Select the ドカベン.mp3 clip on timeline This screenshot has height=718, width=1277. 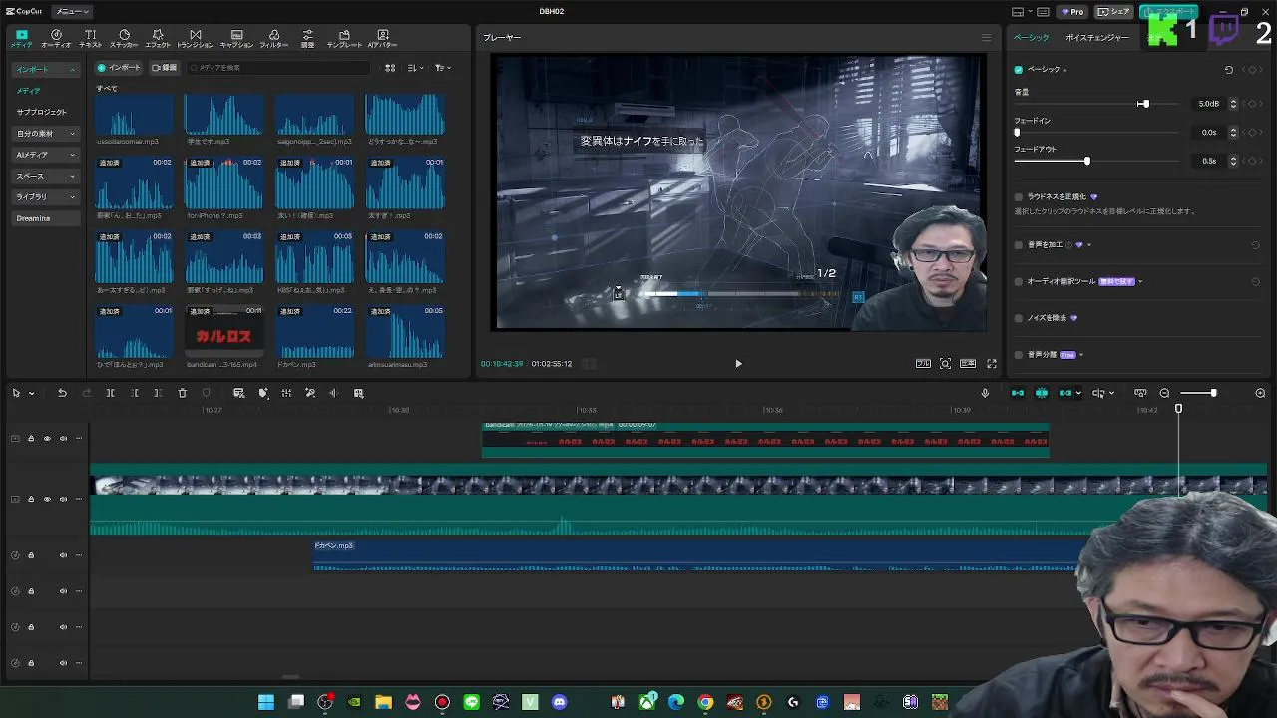[x=698, y=556]
